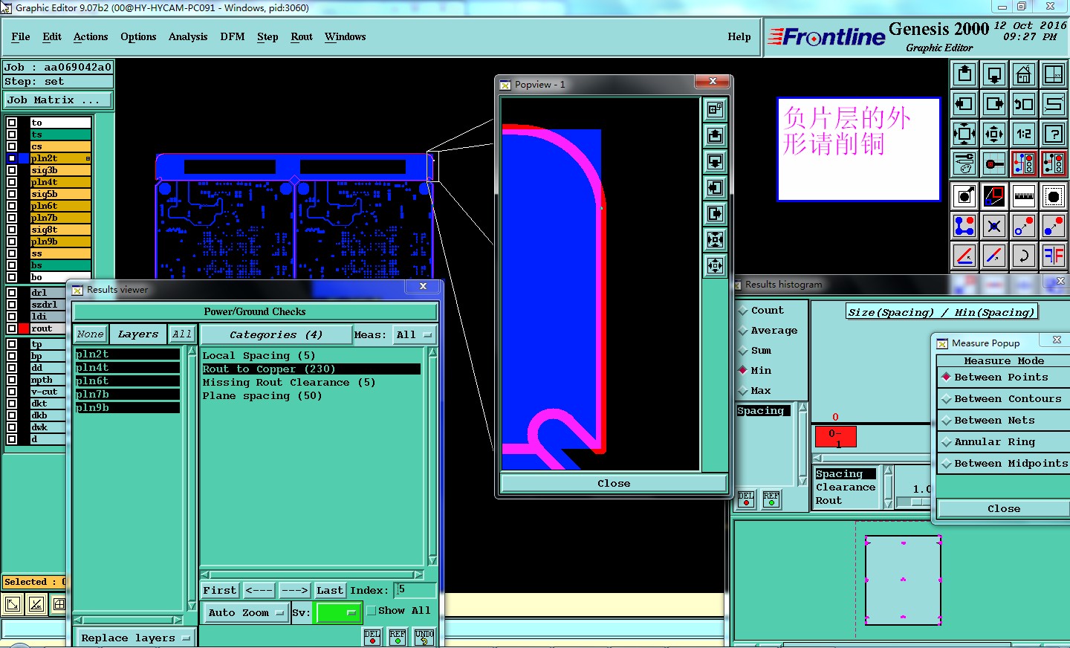This screenshot has width=1070, height=648.
Task: Click the octagon pad highlight icon
Action: pyautogui.click(x=1054, y=196)
